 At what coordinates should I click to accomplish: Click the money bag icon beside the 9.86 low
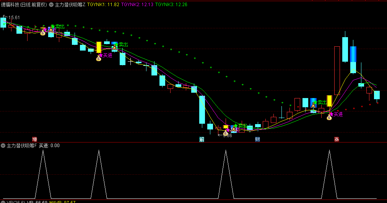click(x=226, y=134)
